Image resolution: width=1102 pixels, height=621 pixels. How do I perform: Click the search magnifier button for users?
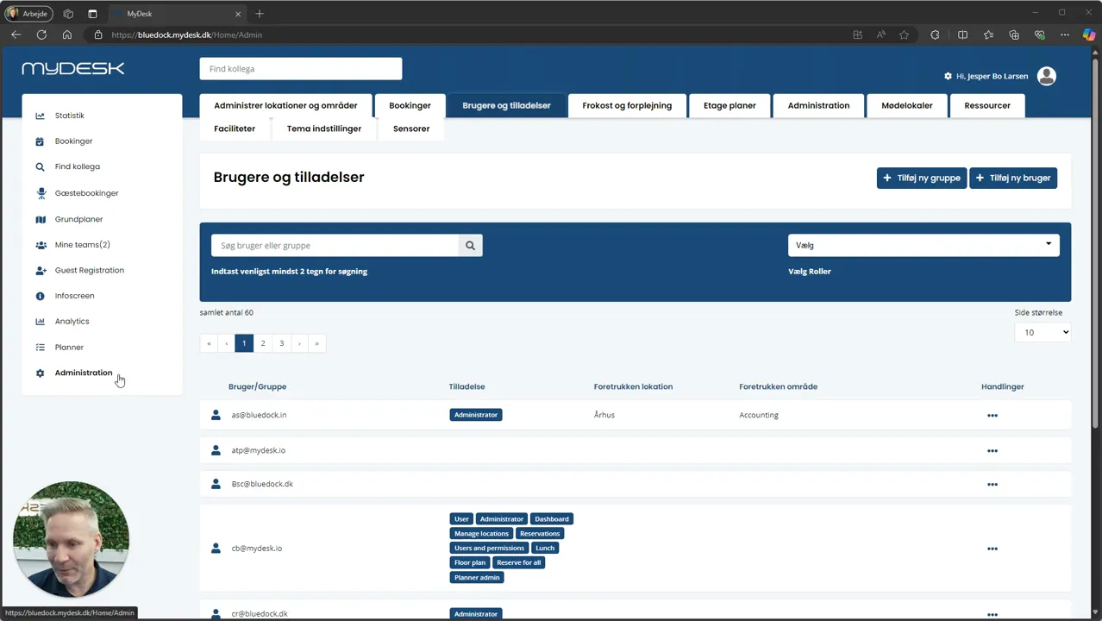coord(470,246)
